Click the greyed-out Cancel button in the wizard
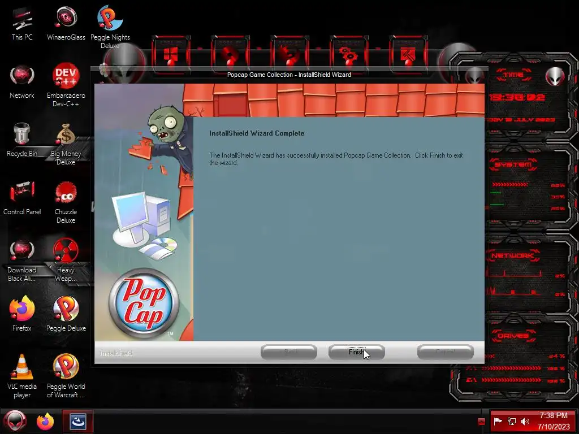 [446, 352]
